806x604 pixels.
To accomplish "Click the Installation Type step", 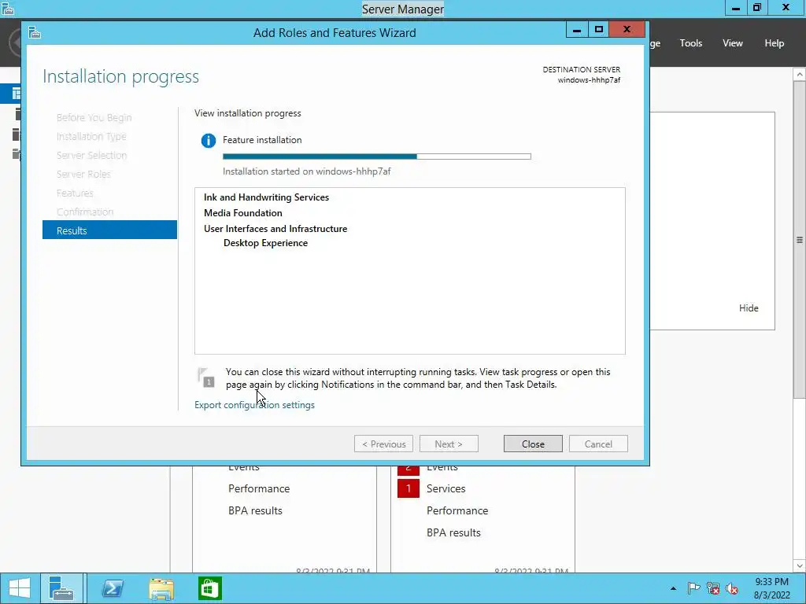I will (91, 136).
